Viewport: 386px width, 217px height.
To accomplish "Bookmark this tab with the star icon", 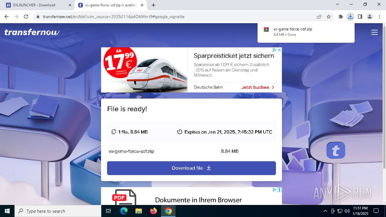I will (329, 17).
